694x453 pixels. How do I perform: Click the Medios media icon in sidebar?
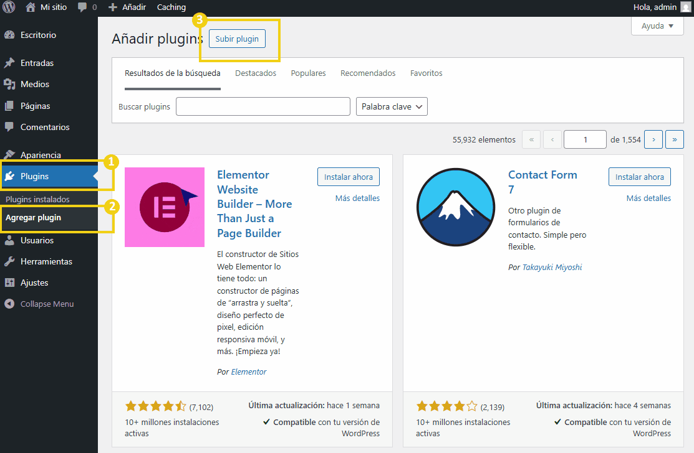coord(9,84)
